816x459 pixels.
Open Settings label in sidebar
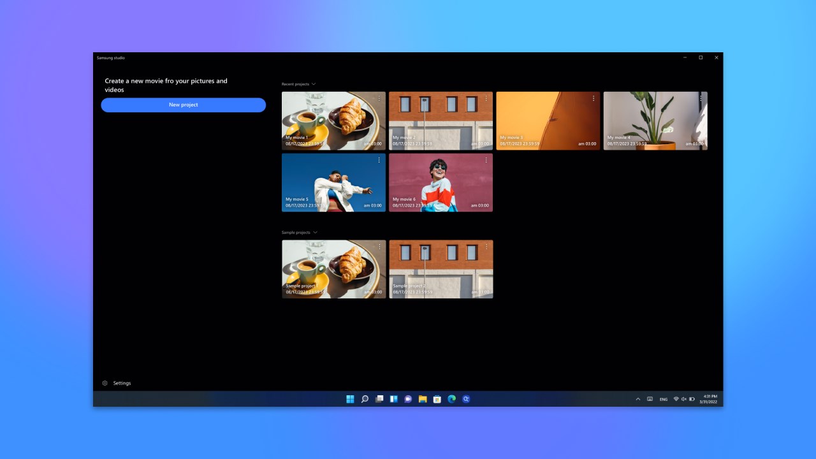click(x=122, y=383)
